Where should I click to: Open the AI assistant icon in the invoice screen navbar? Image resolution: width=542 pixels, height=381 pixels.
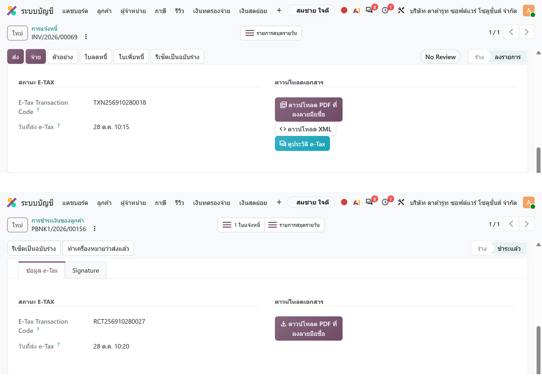pyautogui.click(x=357, y=10)
